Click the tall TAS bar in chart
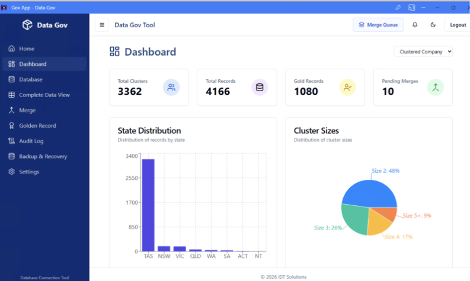 (148, 205)
